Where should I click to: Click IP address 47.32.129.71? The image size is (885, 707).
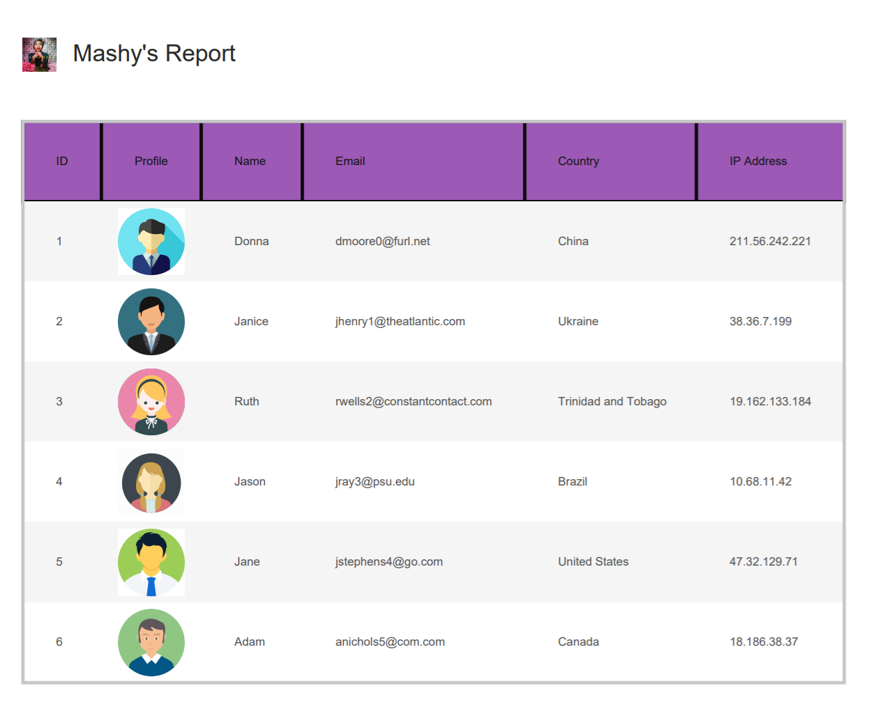click(x=764, y=562)
